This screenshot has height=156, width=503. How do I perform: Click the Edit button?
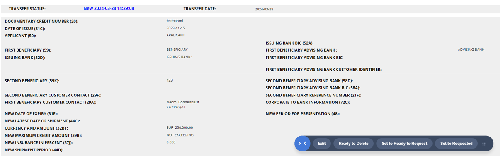322,144
